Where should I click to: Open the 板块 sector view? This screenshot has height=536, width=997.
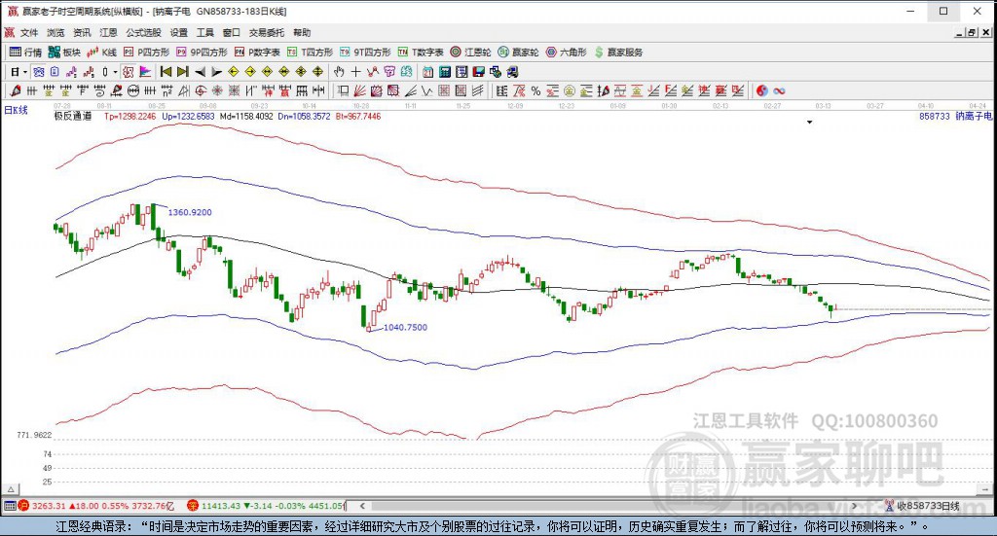point(64,53)
